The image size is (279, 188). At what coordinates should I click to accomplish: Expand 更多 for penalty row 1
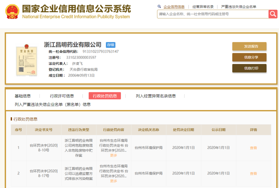114,155
